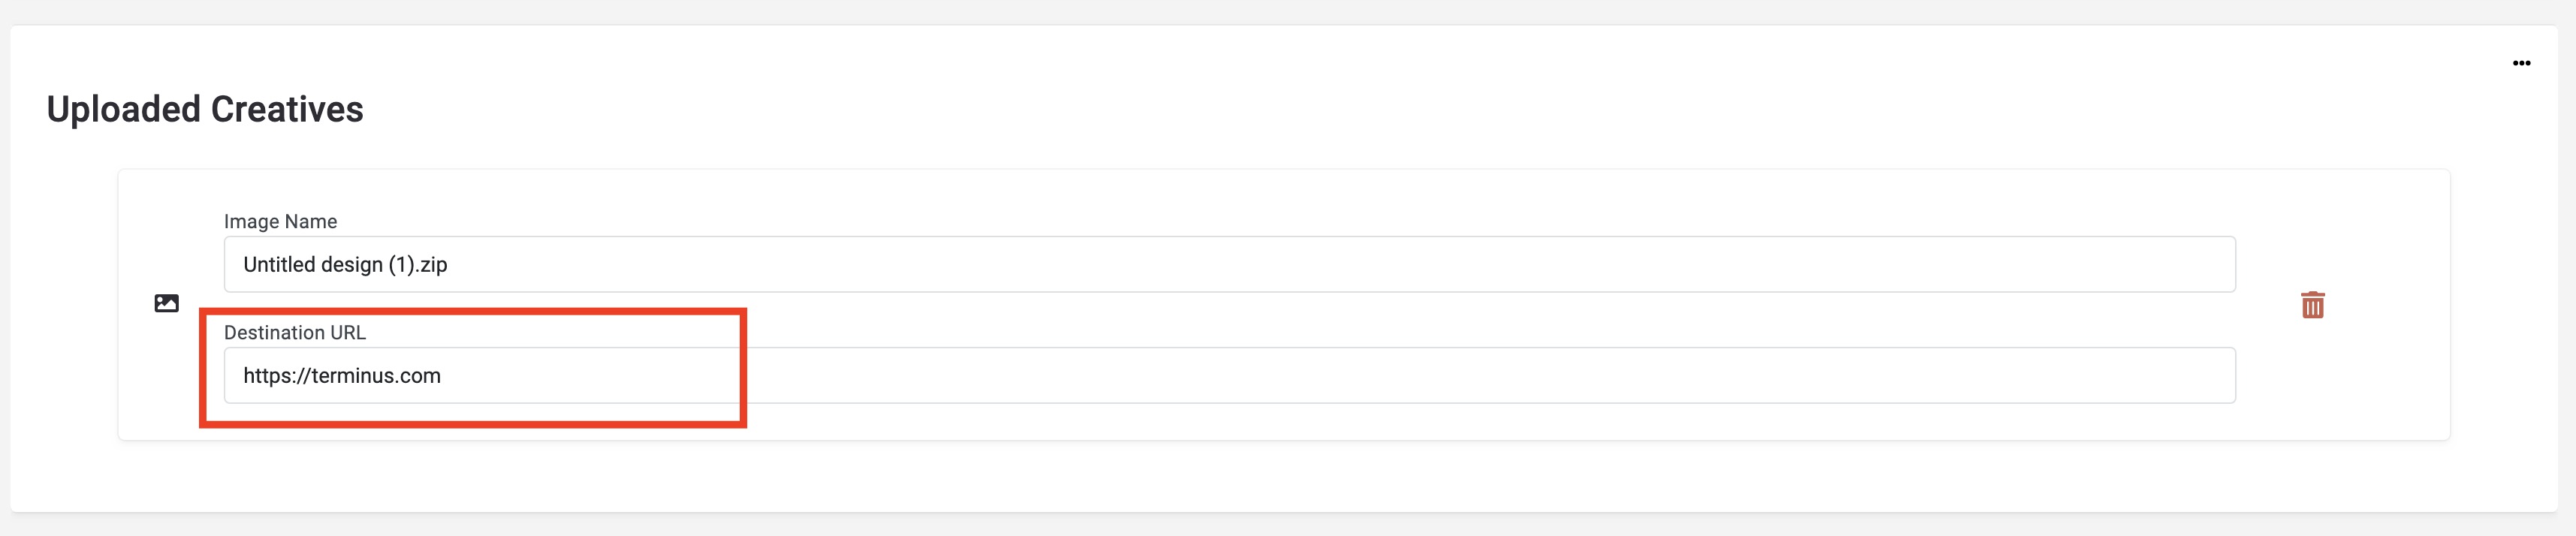The image size is (2576, 536).
Task: Place cursor in 'Untitled design (1).zip' text
Action: (345, 264)
